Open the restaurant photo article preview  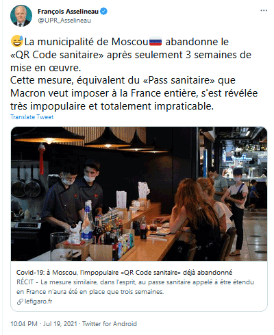(139, 194)
